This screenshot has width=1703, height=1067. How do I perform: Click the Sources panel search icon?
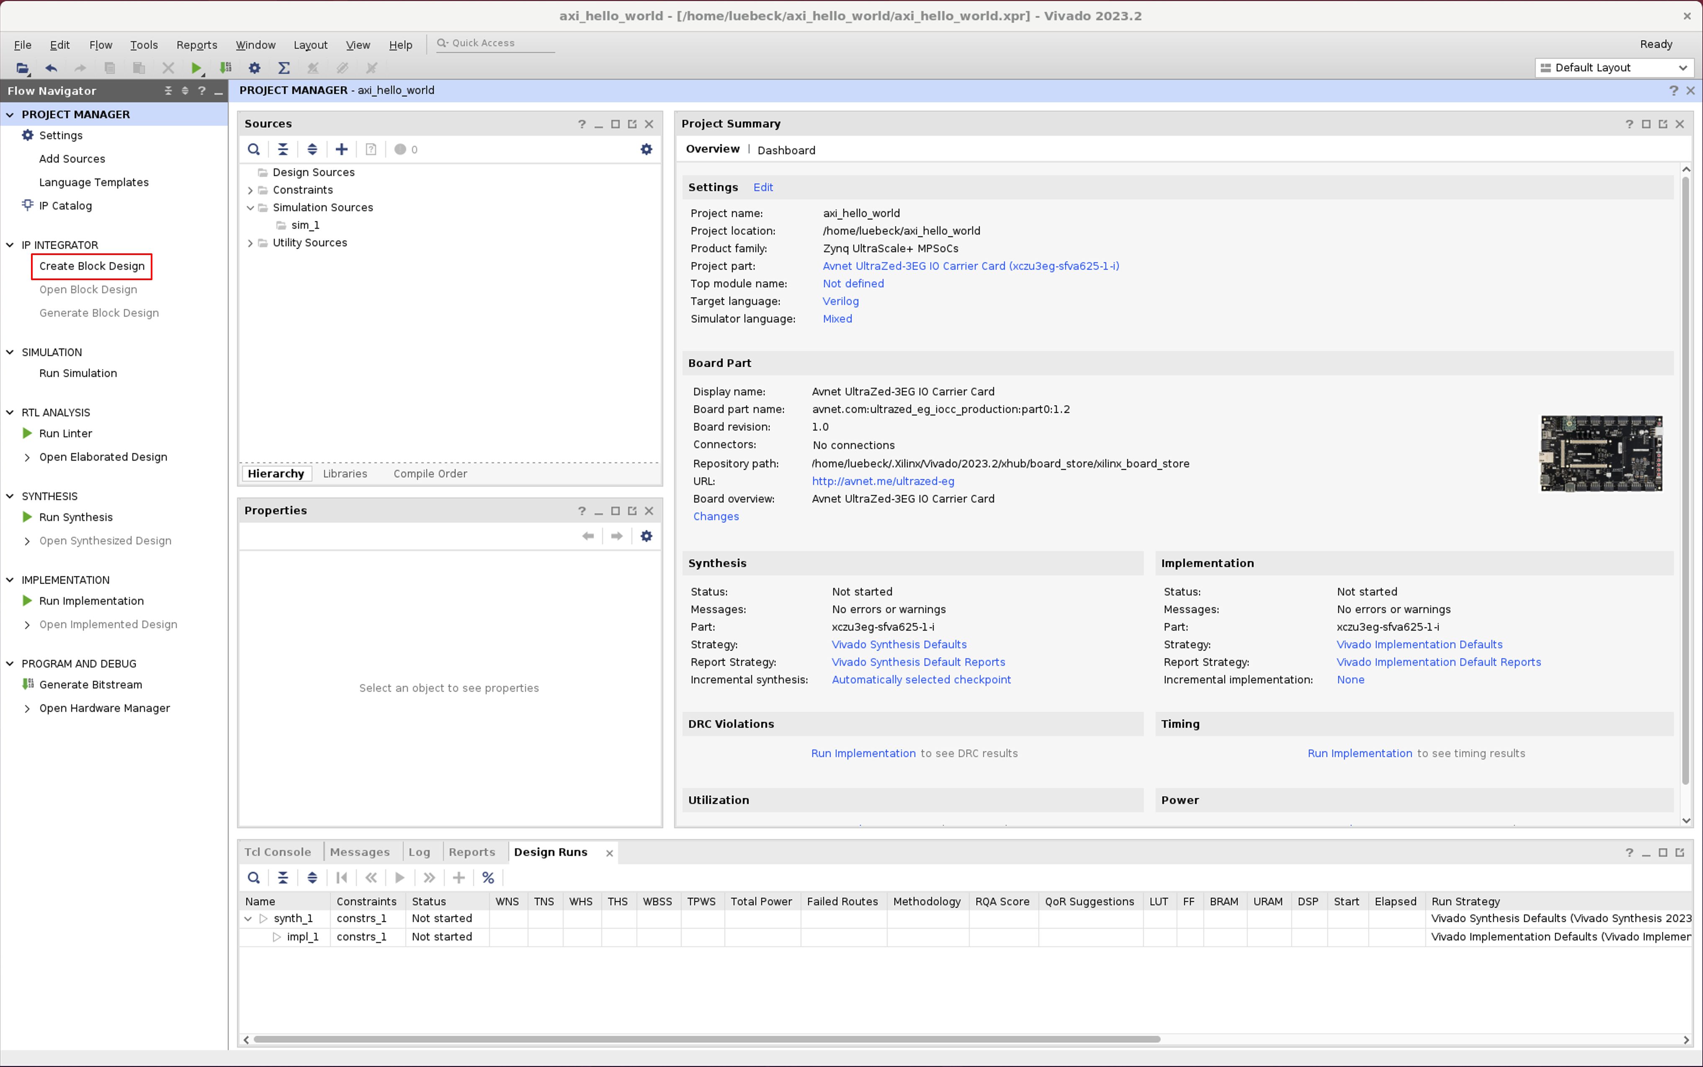pyautogui.click(x=254, y=149)
